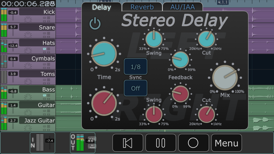Pause playback with the pause button
The height and width of the screenshot is (154, 274).
click(x=161, y=143)
